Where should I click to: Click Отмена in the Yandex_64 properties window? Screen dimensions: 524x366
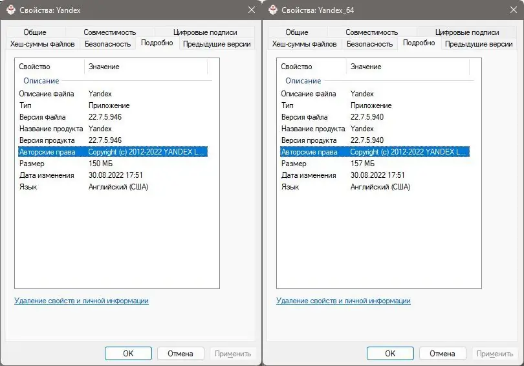(x=442, y=353)
